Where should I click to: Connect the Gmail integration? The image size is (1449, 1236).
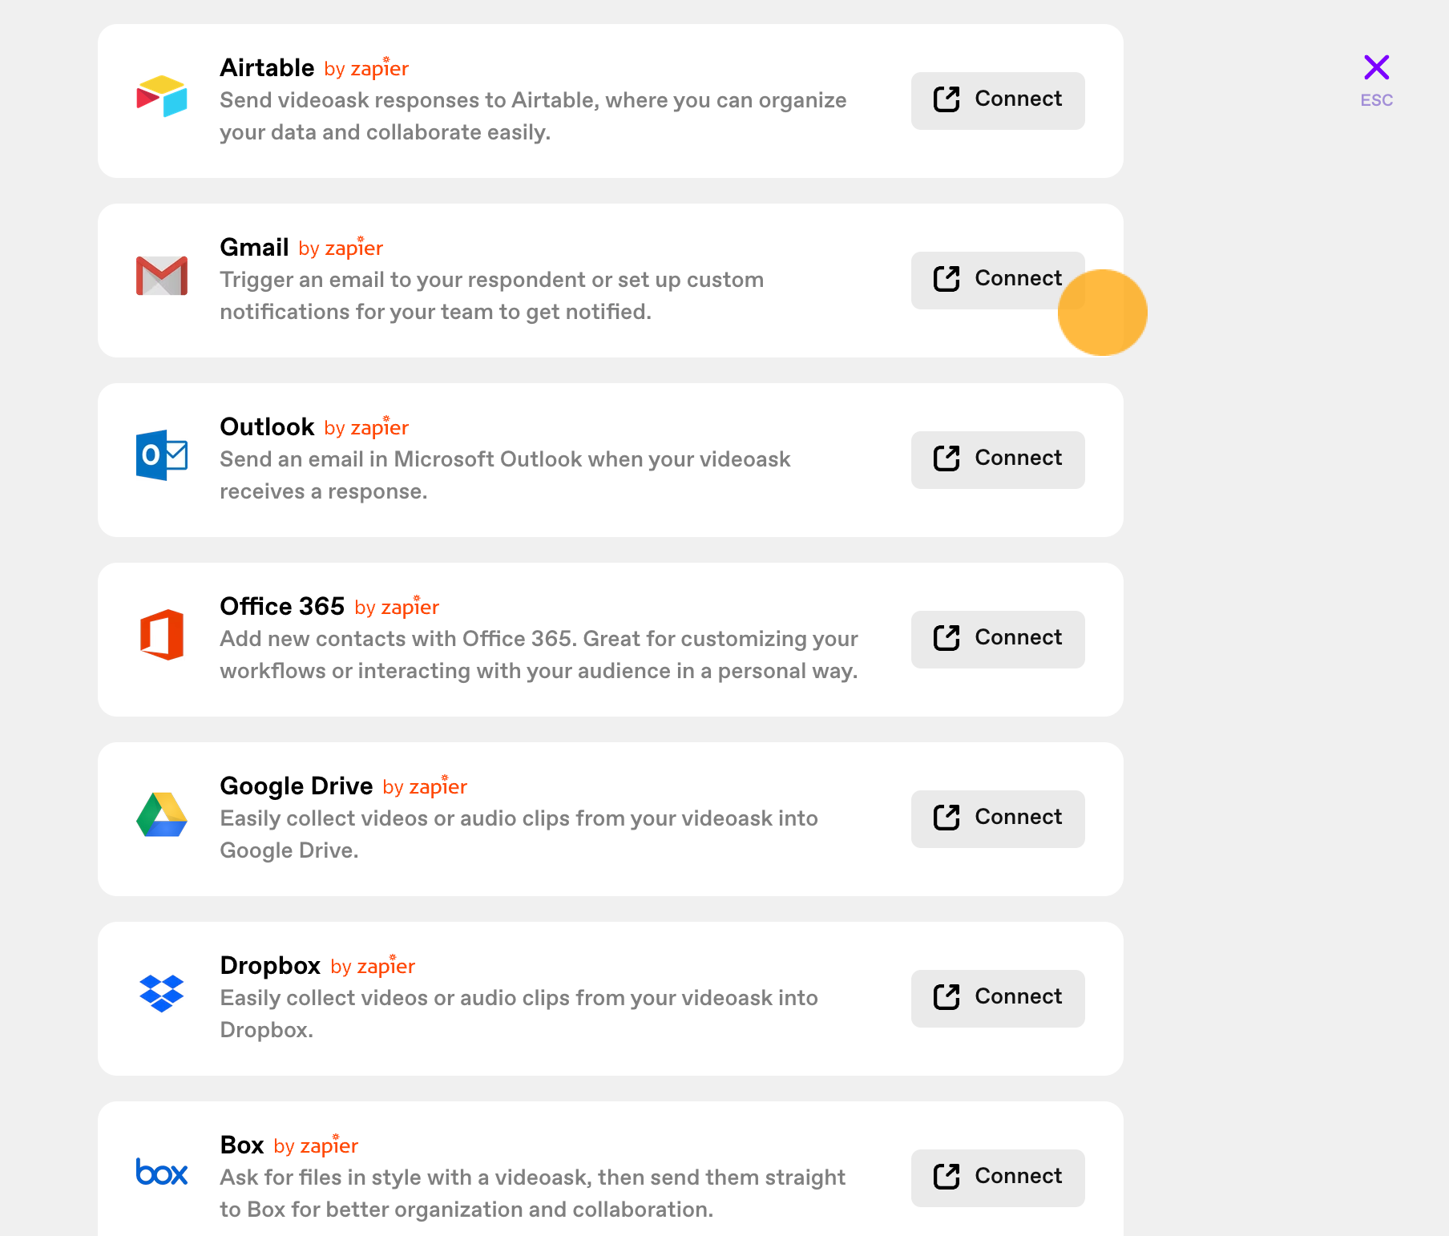[x=998, y=281]
